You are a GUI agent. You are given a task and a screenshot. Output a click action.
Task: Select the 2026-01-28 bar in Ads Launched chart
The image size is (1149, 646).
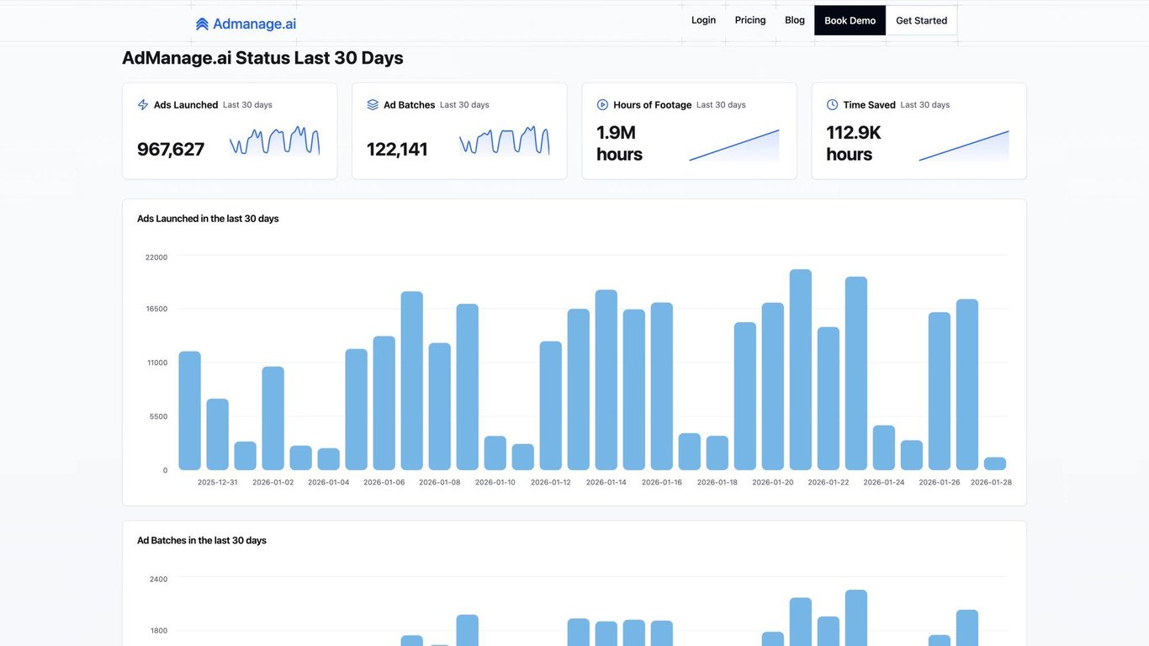pyautogui.click(x=995, y=463)
